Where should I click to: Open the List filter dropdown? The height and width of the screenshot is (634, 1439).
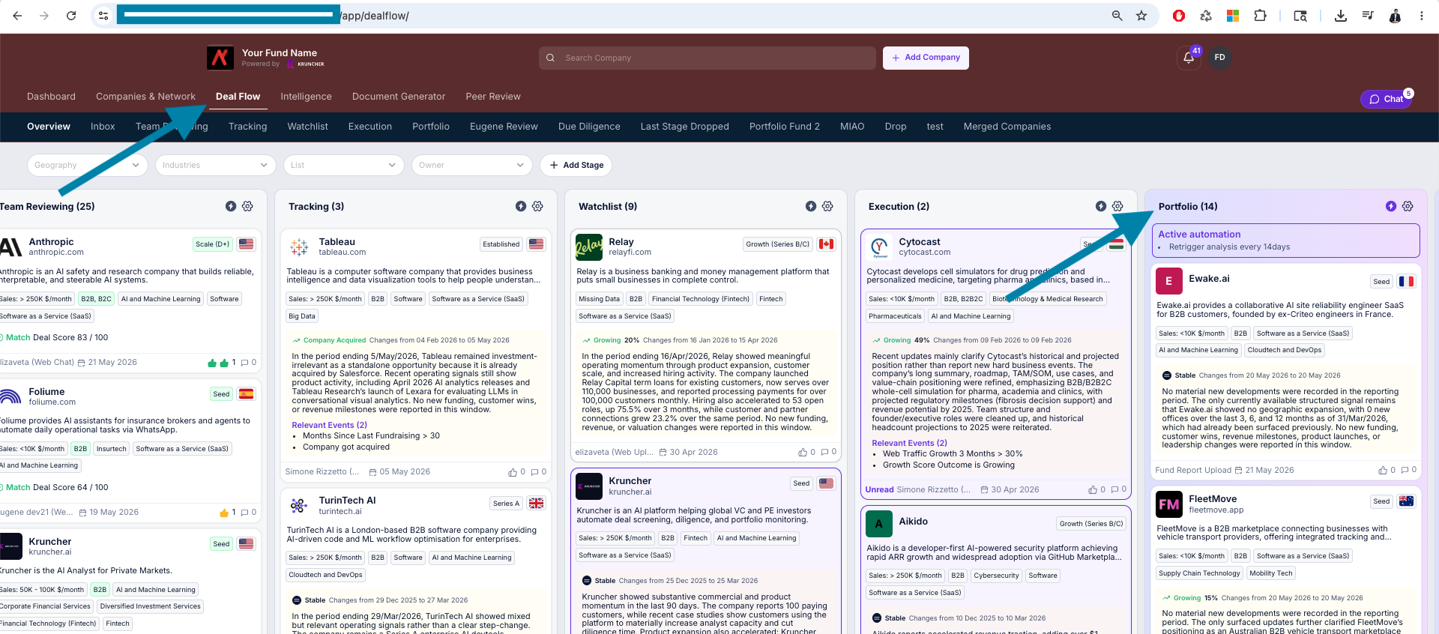(344, 166)
